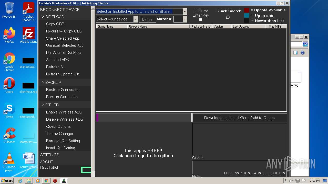The height and width of the screenshot is (184, 328).
Task: Open the Opera desktop shortcut
Action: click(9, 85)
